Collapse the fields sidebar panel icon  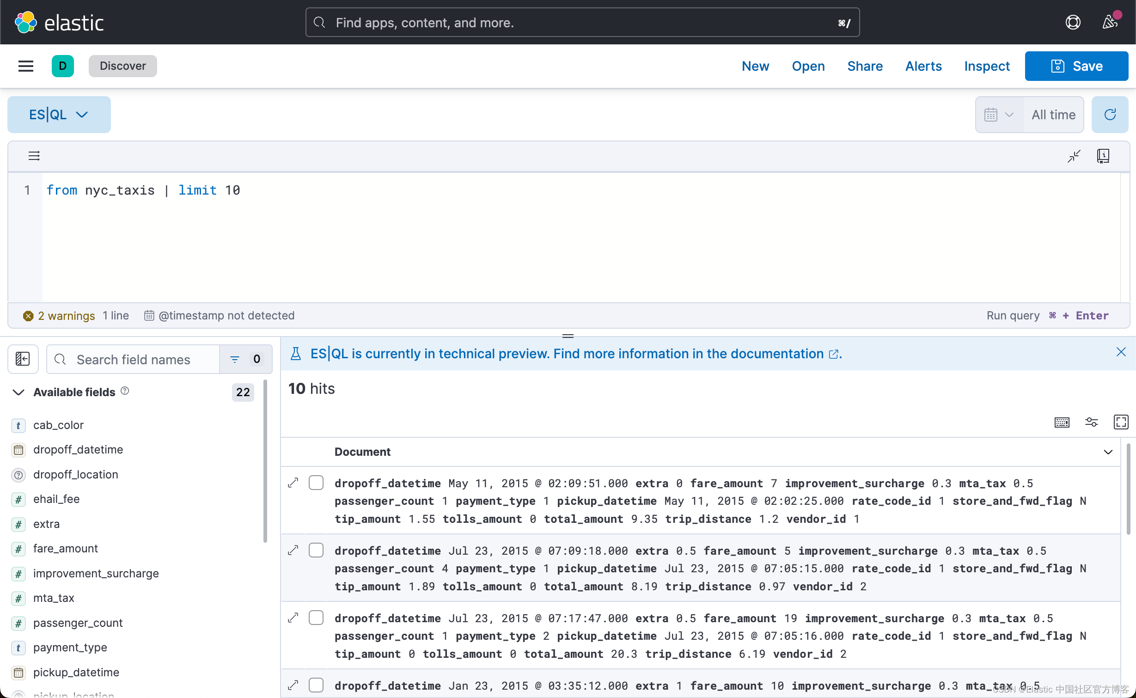(22, 359)
